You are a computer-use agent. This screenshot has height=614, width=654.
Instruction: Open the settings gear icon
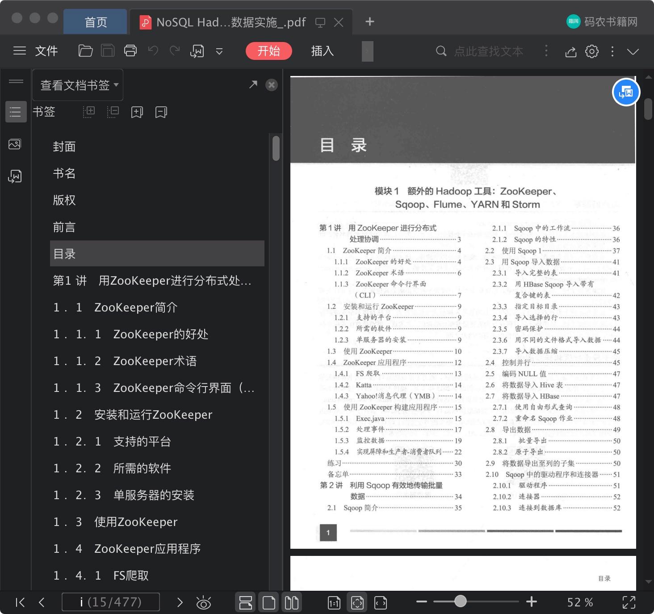pyautogui.click(x=592, y=51)
